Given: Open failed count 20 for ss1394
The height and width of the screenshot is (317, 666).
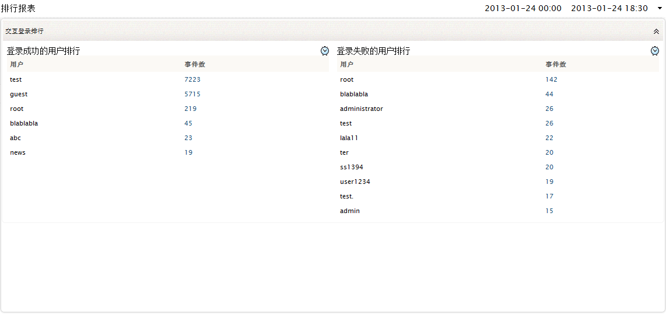Looking at the screenshot, I should tap(549, 167).
